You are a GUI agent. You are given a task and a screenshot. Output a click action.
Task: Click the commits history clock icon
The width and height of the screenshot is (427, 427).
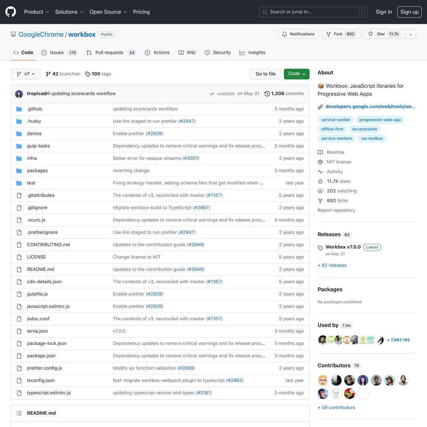pyautogui.click(x=267, y=94)
